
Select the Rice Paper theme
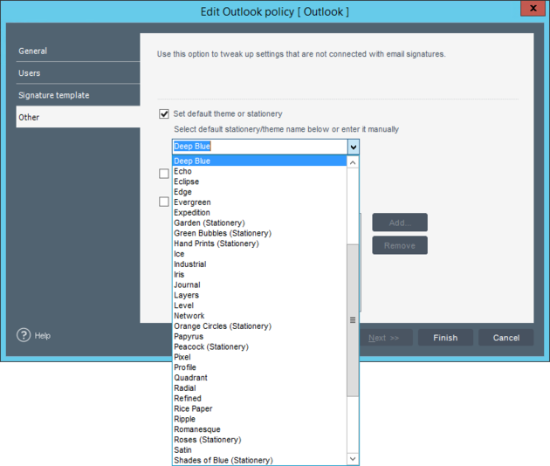pyautogui.click(x=259, y=408)
